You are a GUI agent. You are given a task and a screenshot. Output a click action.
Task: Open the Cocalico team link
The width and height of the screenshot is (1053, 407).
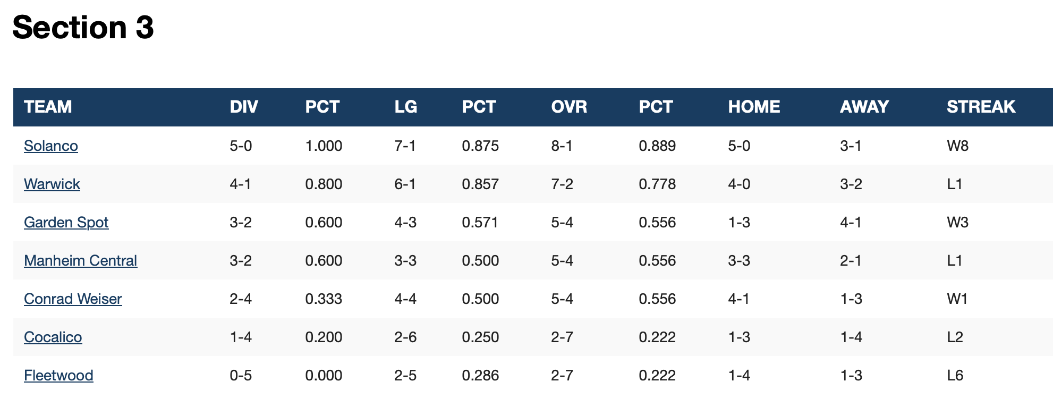[53, 337]
